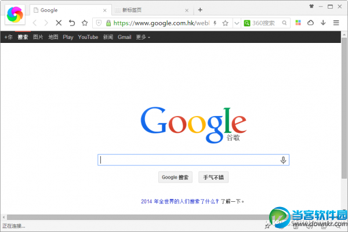Click the address bar URL field
This screenshot has height=232, width=348.
pos(161,23)
